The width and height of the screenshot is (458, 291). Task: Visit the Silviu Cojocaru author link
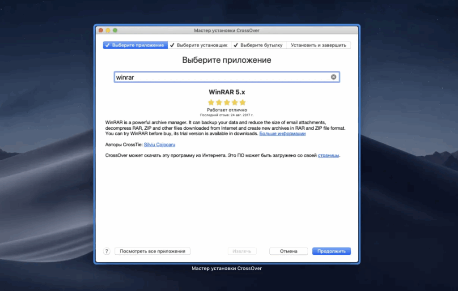pyautogui.click(x=160, y=145)
